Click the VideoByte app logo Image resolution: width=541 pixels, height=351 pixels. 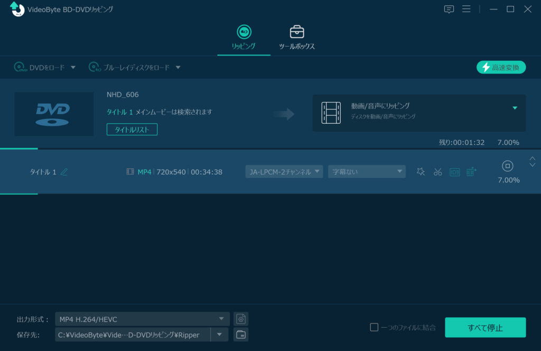click(x=17, y=10)
